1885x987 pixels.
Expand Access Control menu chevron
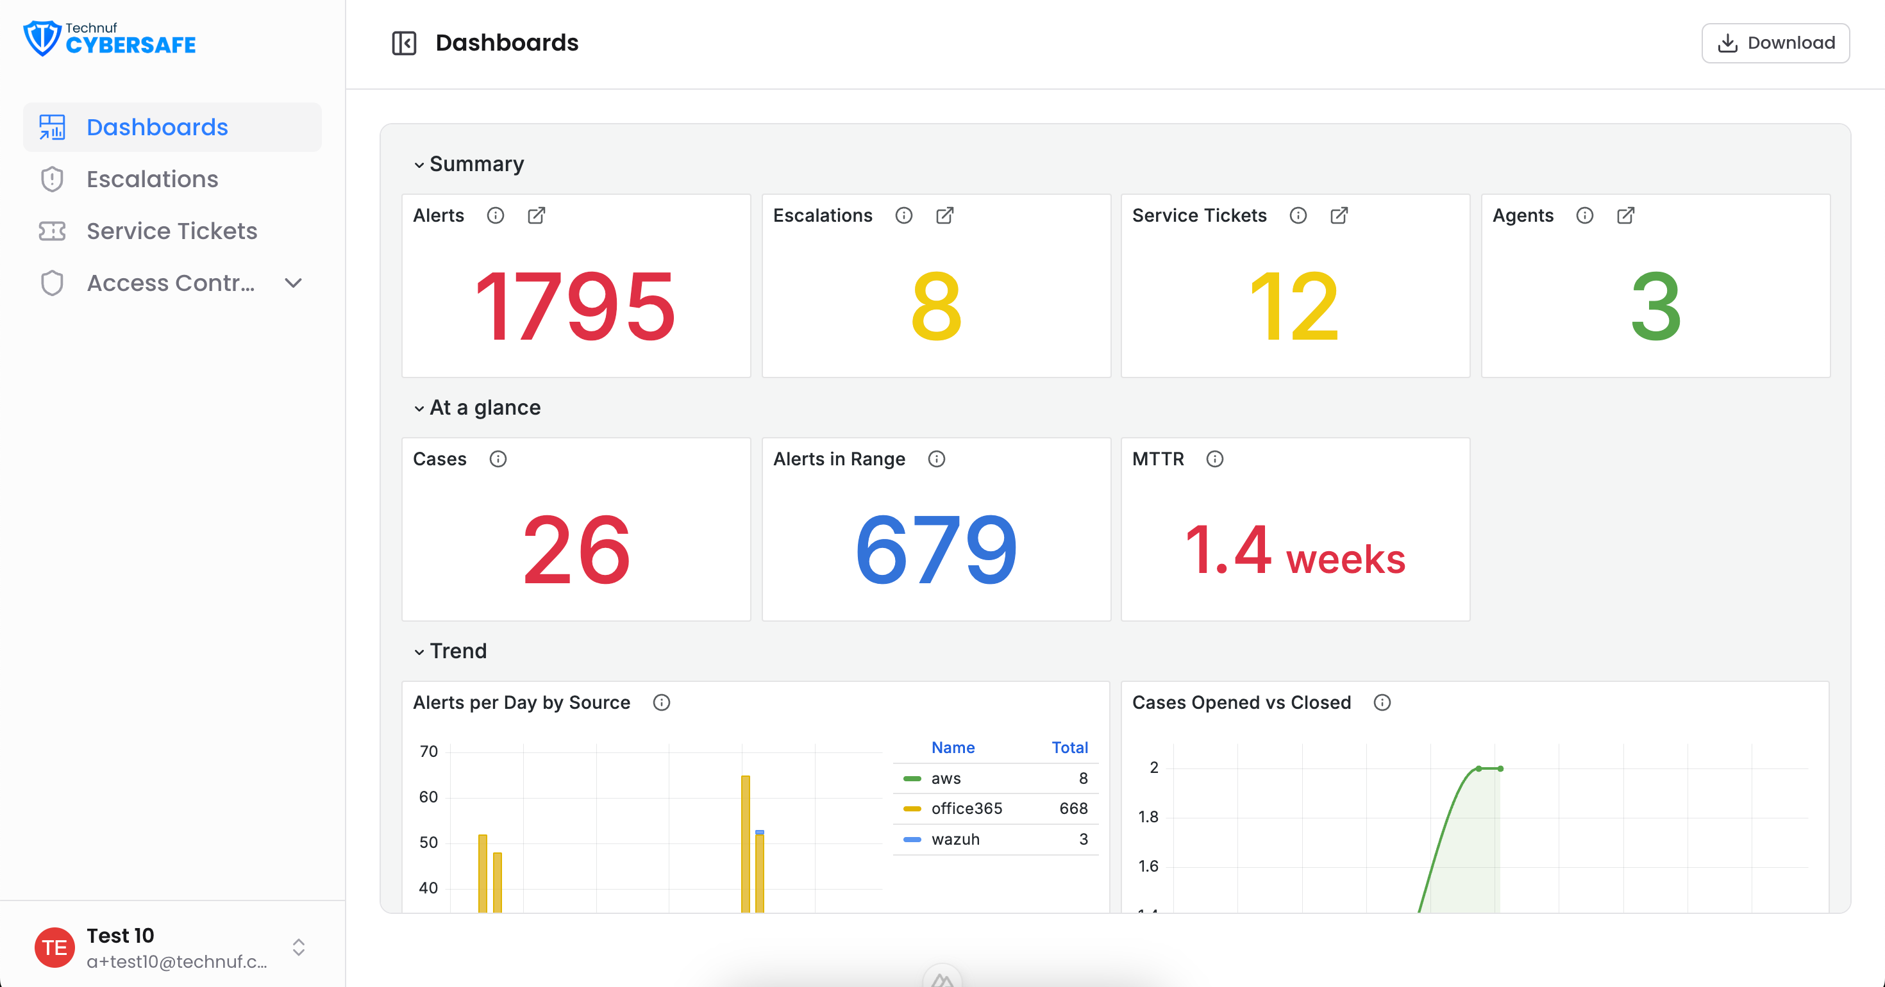[x=294, y=283]
